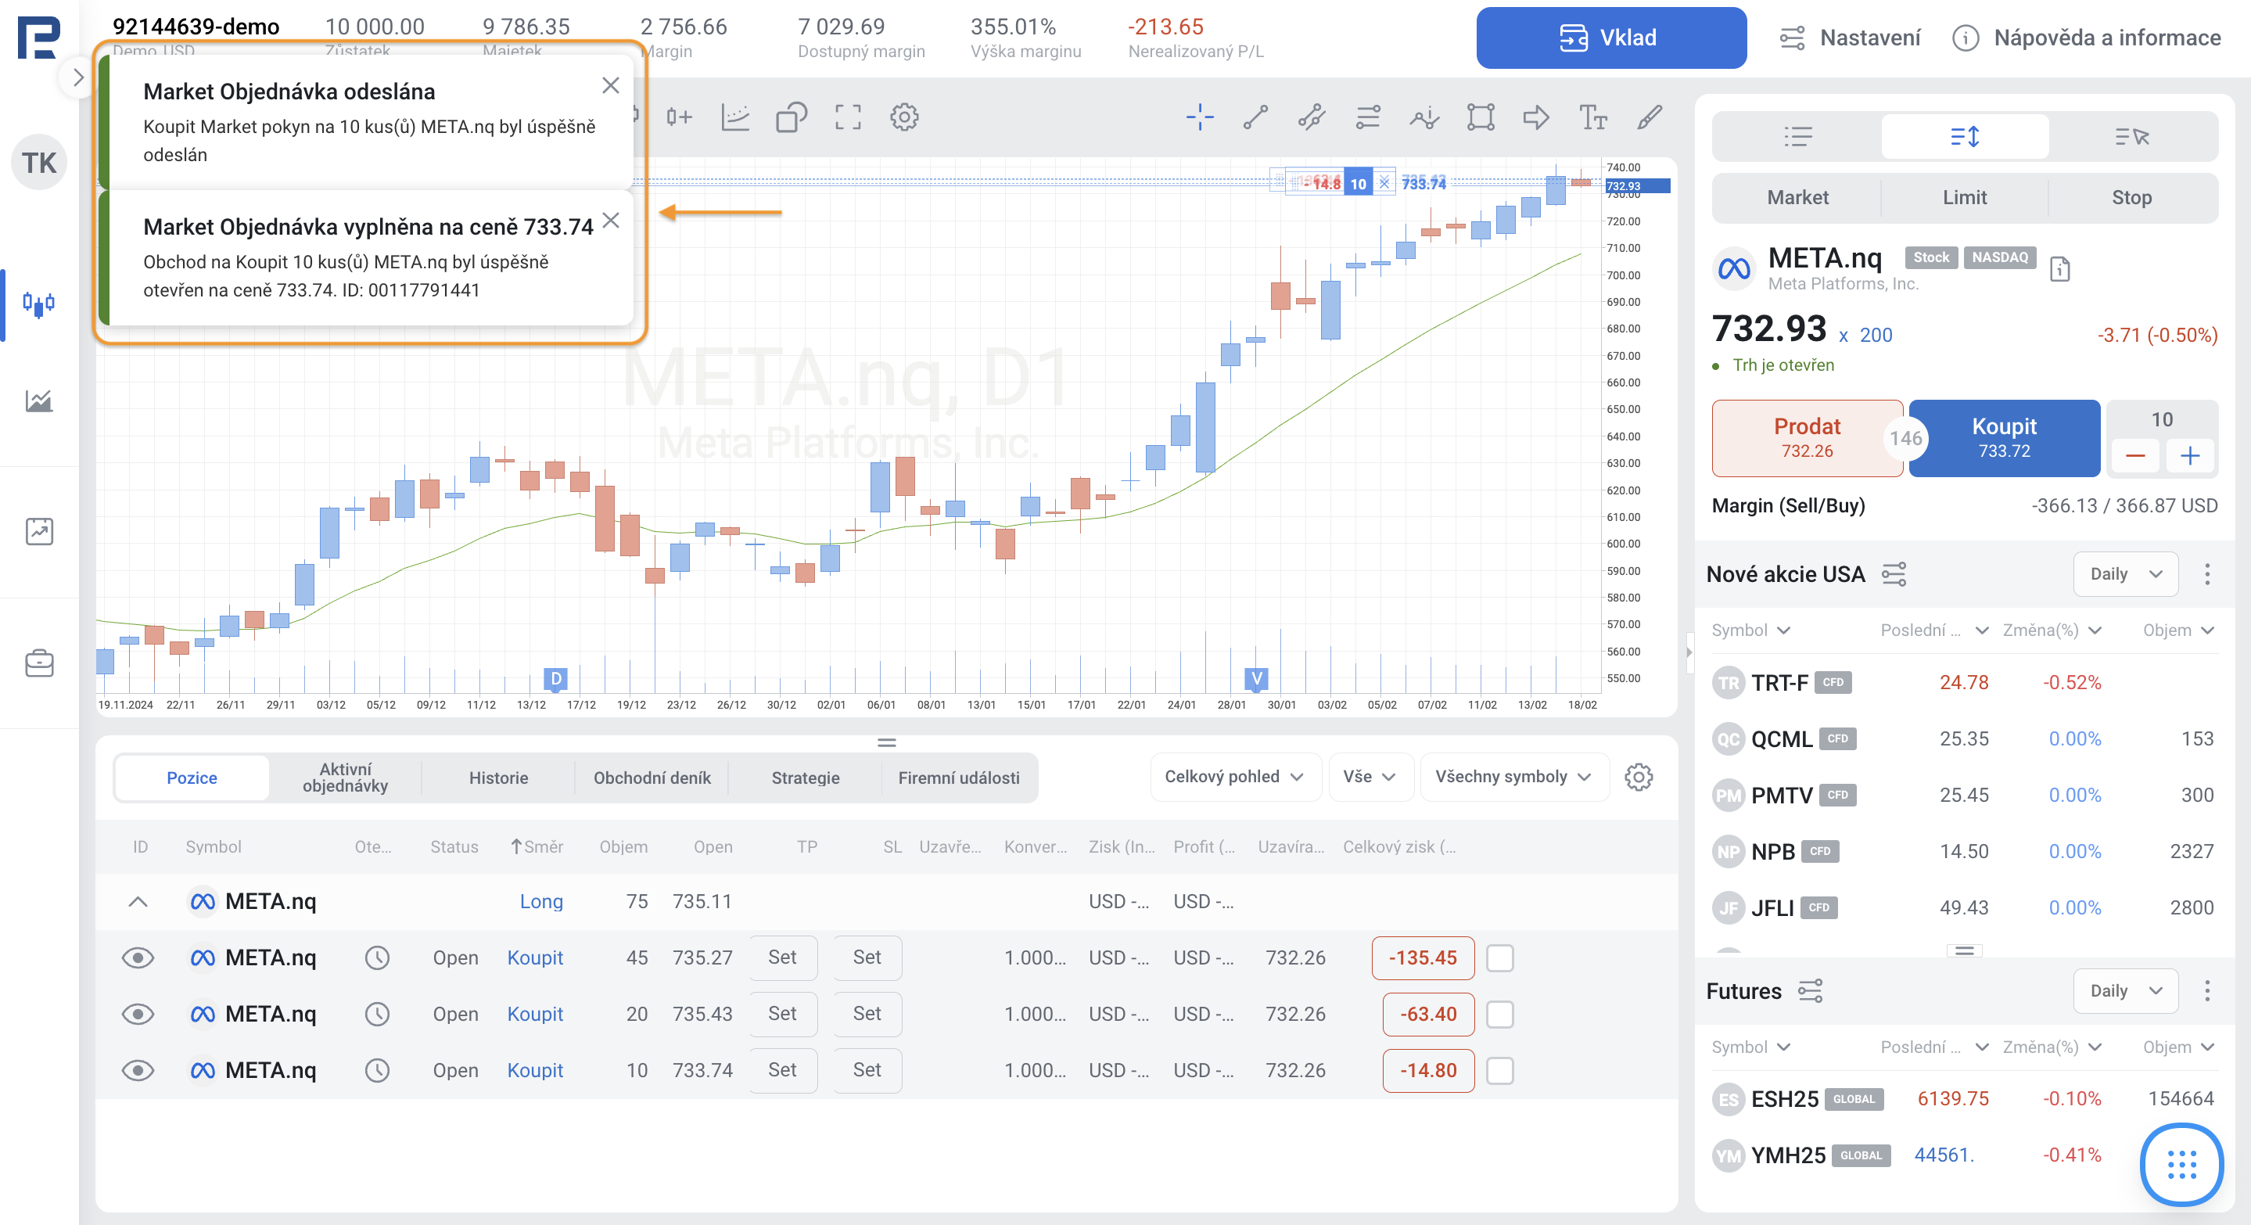The image size is (2251, 1225).
Task: Click the Prodat 732.26 sell button
Action: pos(1806,438)
